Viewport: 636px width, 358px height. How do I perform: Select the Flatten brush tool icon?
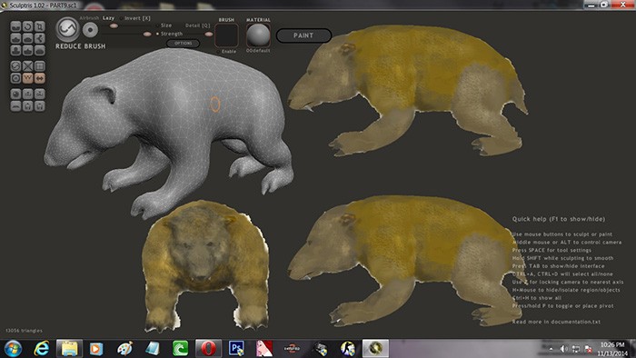[27, 39]
